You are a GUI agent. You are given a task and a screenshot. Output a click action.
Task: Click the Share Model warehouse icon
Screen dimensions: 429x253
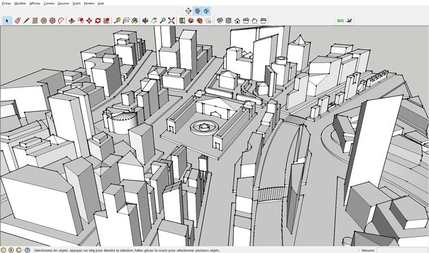pyautogui.click(x=199, y=20)
